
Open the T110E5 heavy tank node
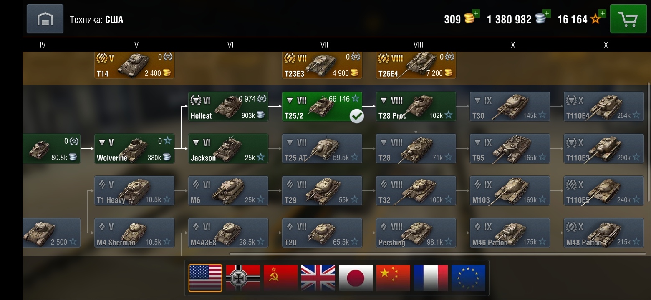pyautogui.click(x=604, y=191)
